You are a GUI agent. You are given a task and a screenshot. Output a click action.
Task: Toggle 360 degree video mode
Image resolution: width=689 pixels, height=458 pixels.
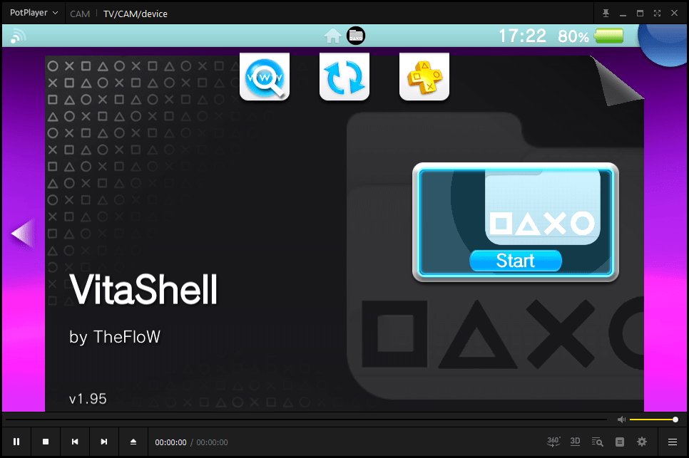[553, 442]
